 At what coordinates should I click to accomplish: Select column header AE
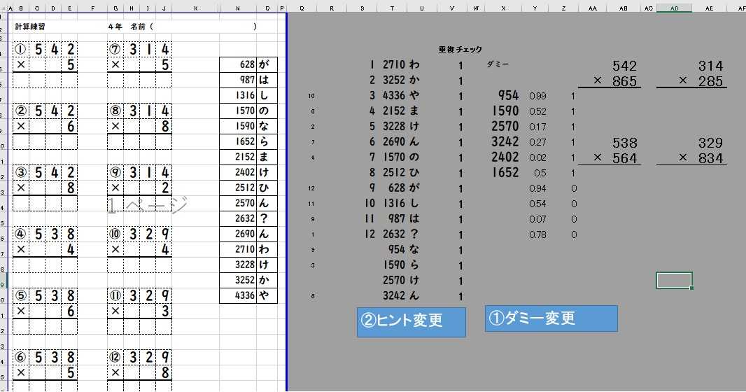coord(710,8)
